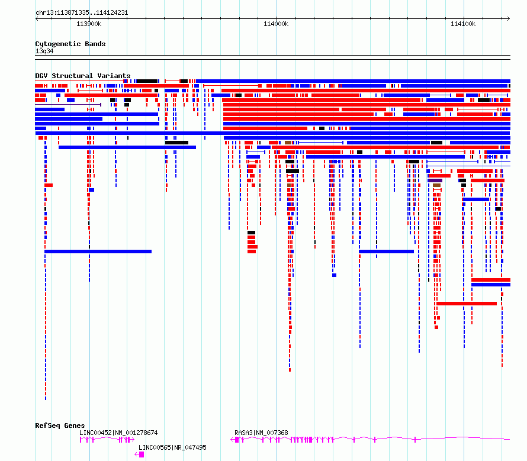
Task: Open the LINC00565|NR_047495 gene label
Action: pos(172,447)
